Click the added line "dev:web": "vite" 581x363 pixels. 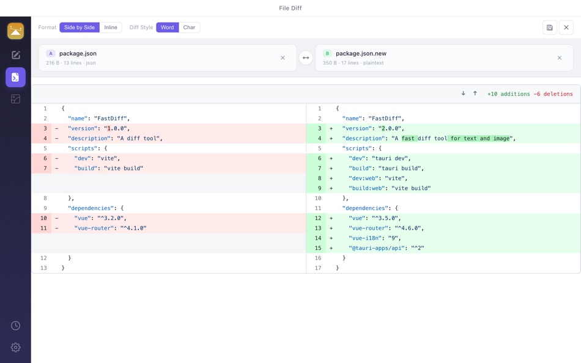point(443,178)
